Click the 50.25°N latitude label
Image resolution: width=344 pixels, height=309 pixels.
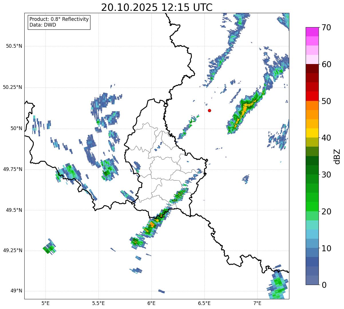tap(13, 87)
